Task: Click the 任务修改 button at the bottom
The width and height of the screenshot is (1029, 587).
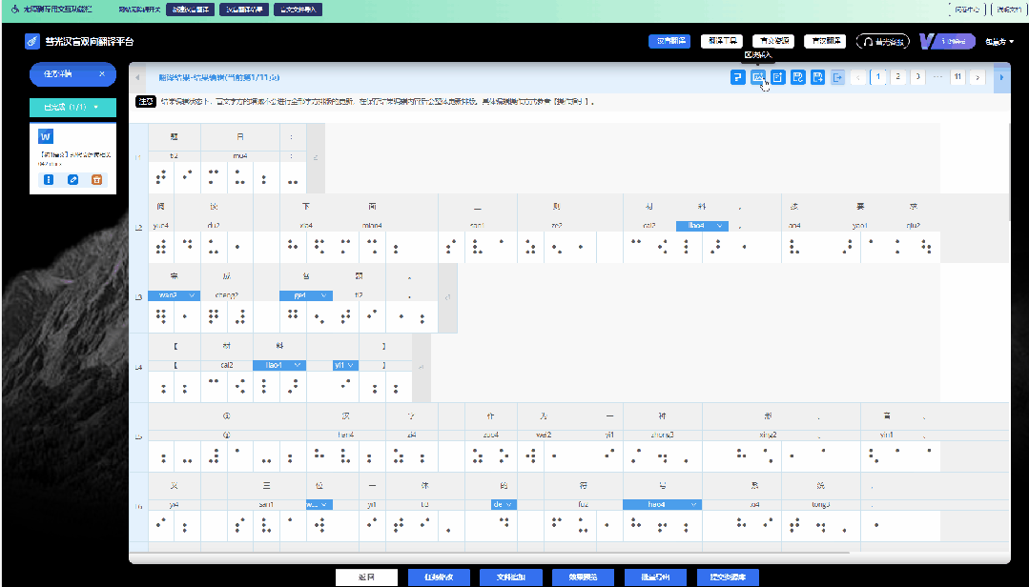Action: (x=439, y=577)
